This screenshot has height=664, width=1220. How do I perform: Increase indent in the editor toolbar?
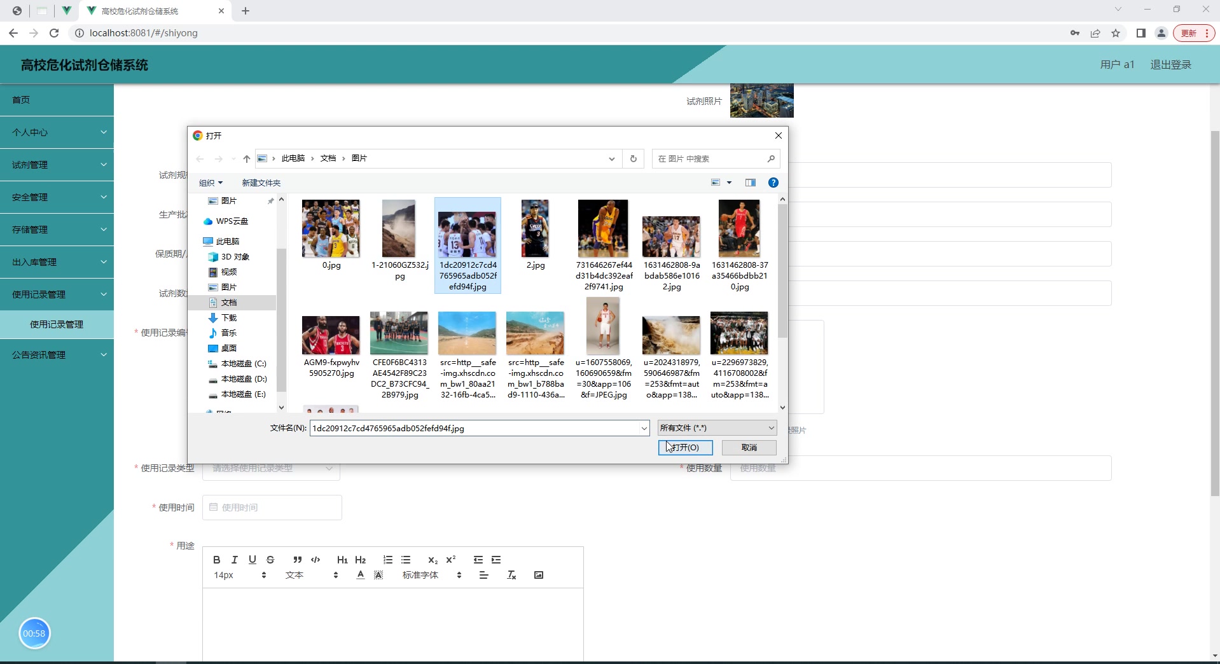tap(496, 560)
